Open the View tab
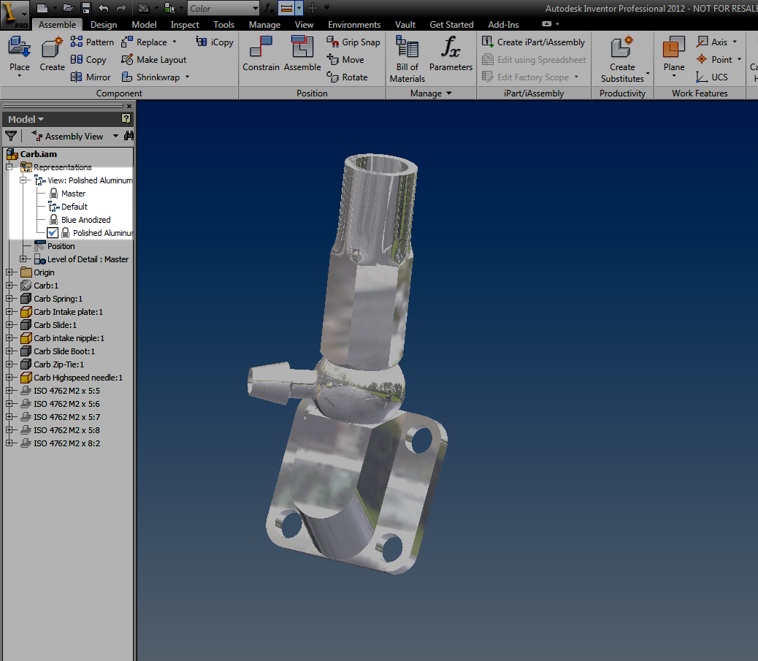Screen dimensions: 758x661 [x=304, y=25]
